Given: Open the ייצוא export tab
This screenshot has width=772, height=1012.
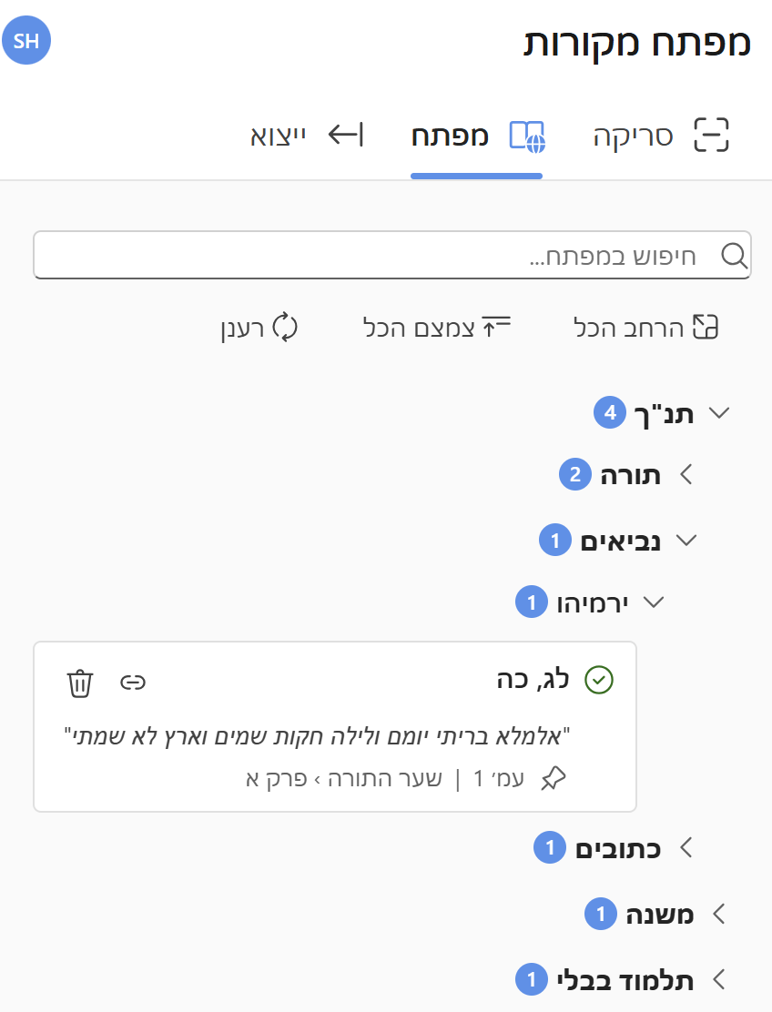Looking at the screenshot, I should (307, 137).
